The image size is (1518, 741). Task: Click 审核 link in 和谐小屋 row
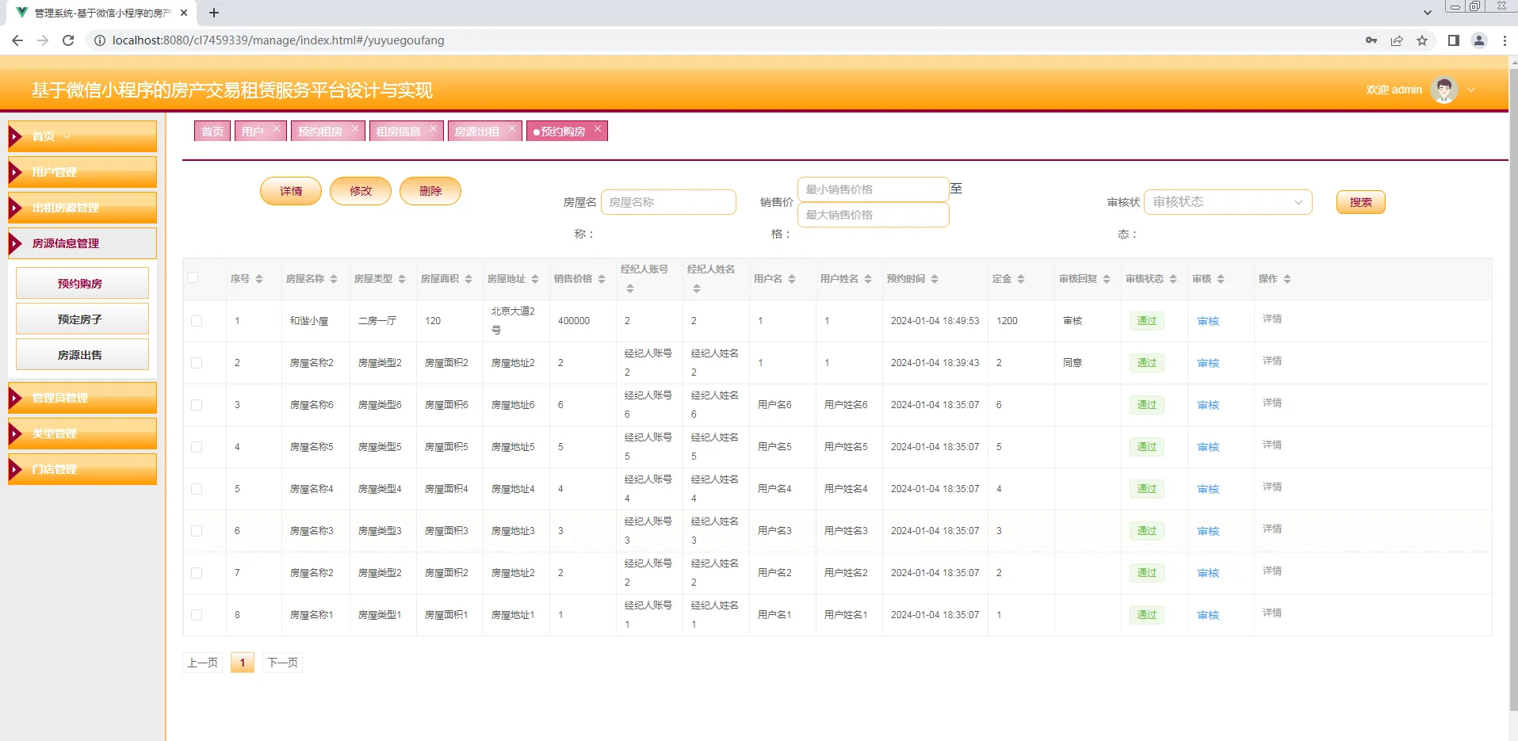[x=1208, y=321]
